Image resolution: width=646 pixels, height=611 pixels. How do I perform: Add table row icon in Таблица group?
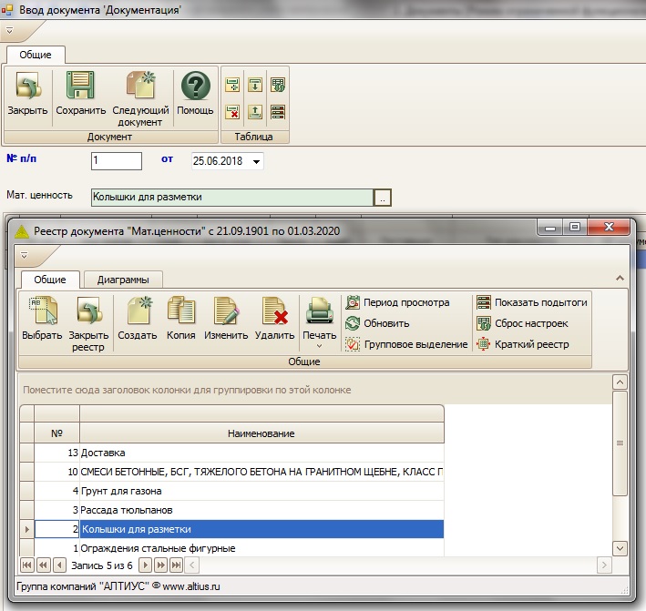[x=232, y=86]
